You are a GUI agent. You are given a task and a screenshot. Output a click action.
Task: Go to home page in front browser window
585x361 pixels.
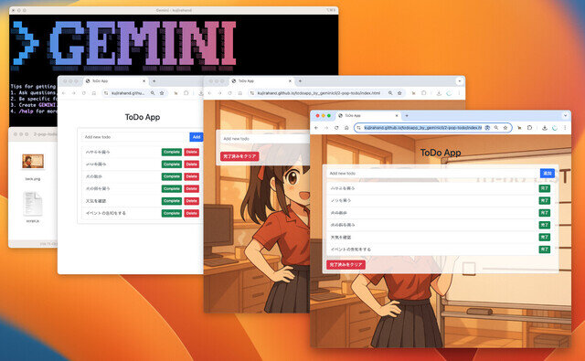pyautogui.click(x=346, y=128)
